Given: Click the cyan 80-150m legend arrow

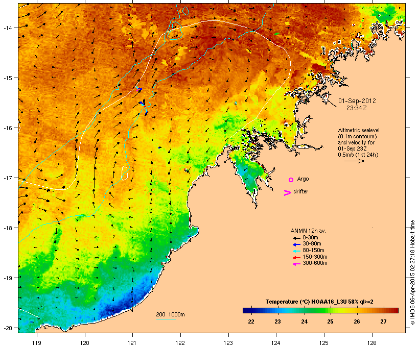Looking at the screenshot, I should click(297, 251).
